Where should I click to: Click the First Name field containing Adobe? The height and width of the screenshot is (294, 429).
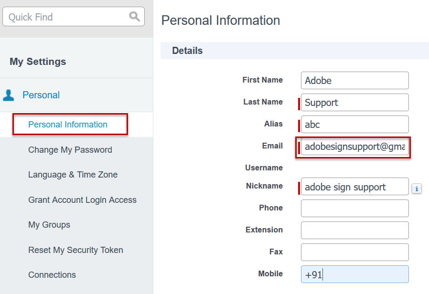point(355,81)
